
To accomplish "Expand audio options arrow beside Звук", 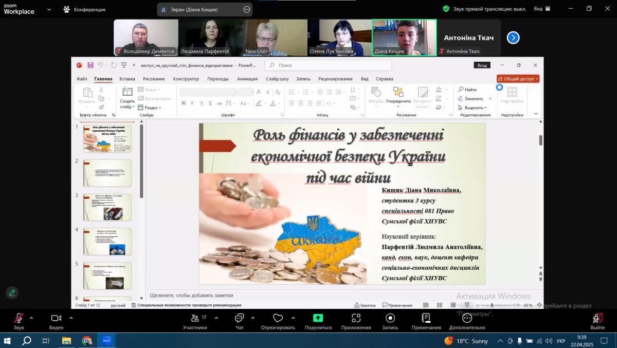I will 31,318.
